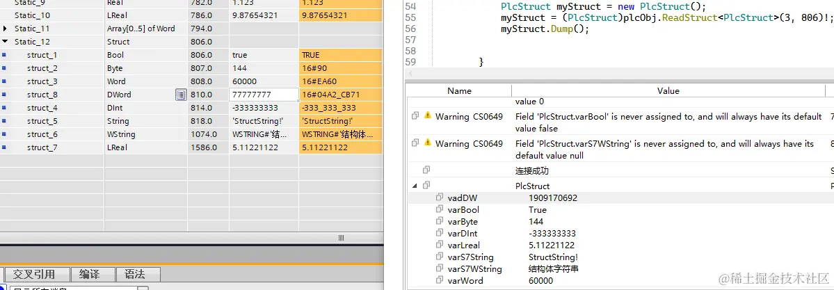Select the Static_12 row name
The image size is (834, 290).
coord(32,42)
